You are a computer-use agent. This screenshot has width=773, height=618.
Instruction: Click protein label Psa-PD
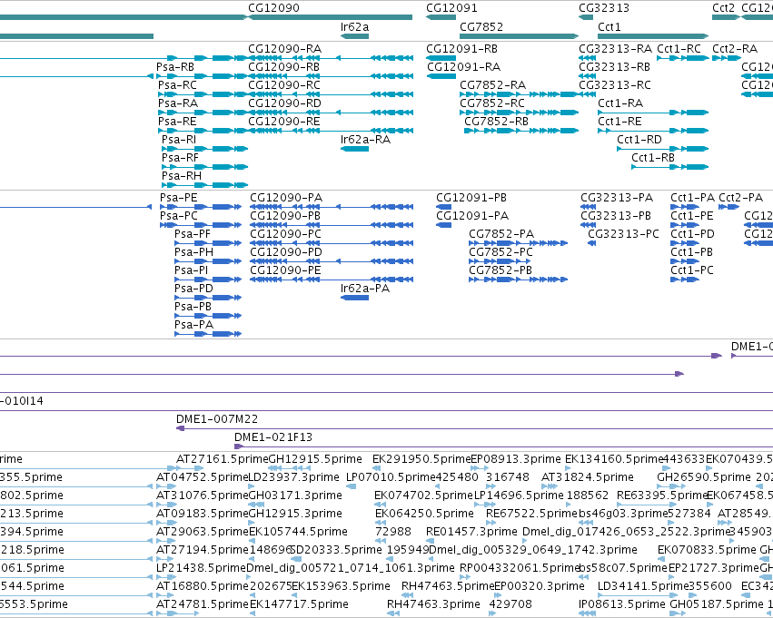tap(193, 288)
